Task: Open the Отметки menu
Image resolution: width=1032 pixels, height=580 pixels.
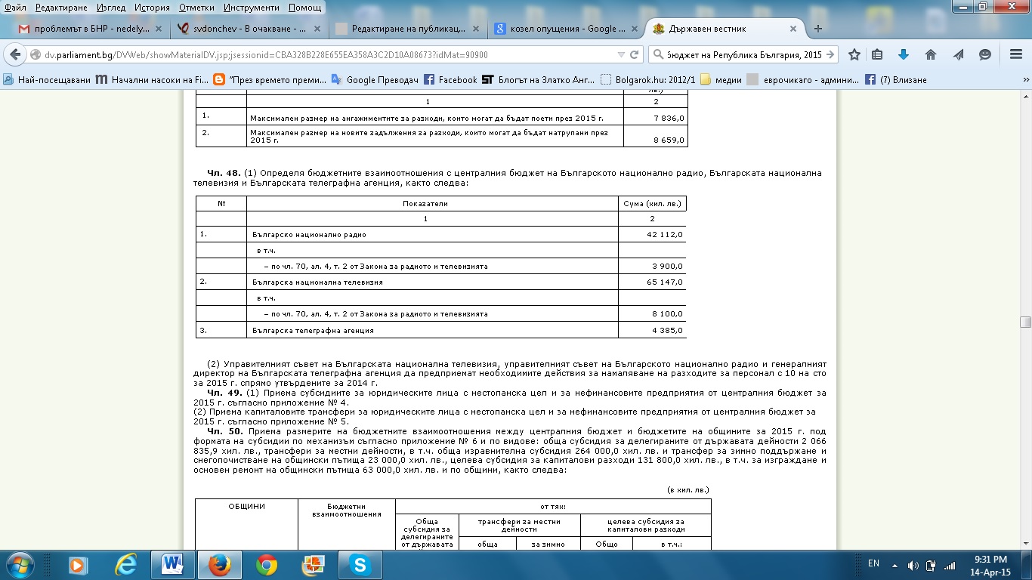Action: (196, 8)
